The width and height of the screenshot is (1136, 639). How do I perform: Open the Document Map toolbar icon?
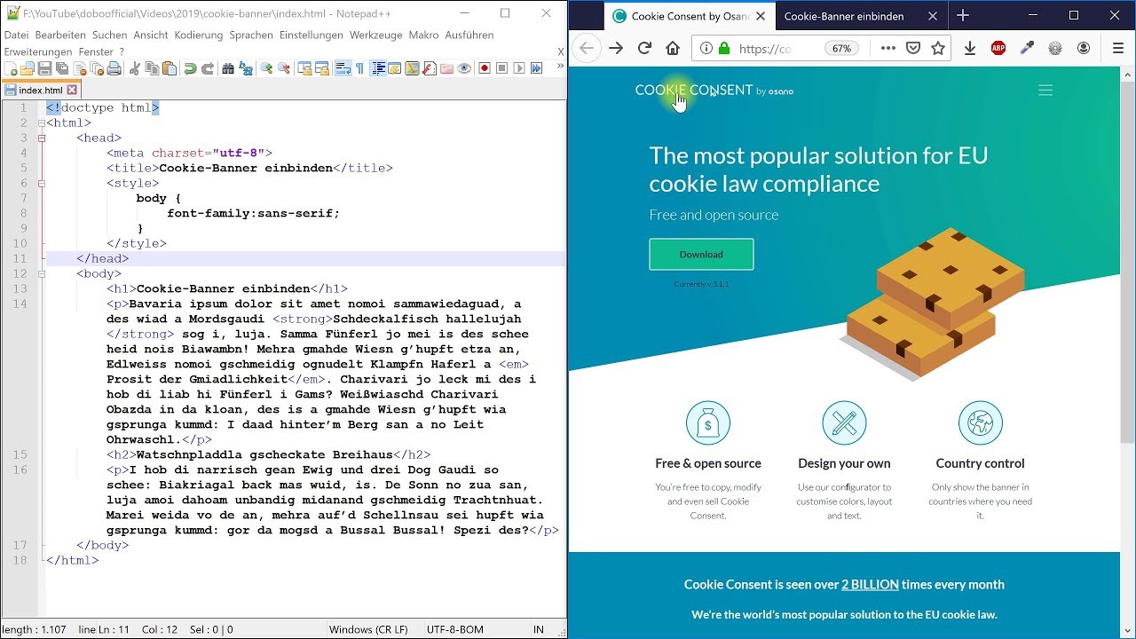[x=412, y=68]
